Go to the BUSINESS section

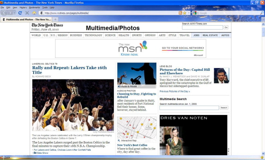(76, 35)
